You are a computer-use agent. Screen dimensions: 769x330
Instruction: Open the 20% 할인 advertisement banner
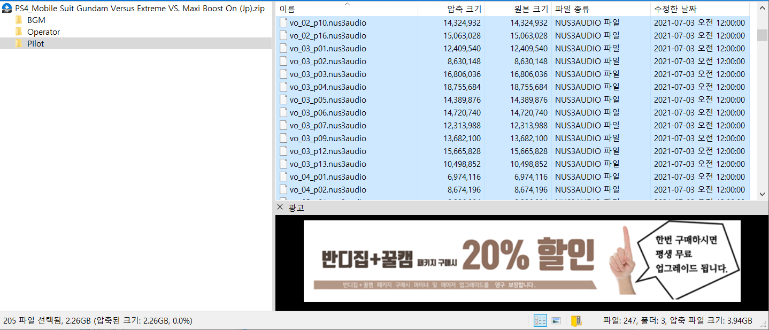click(521, 261)
